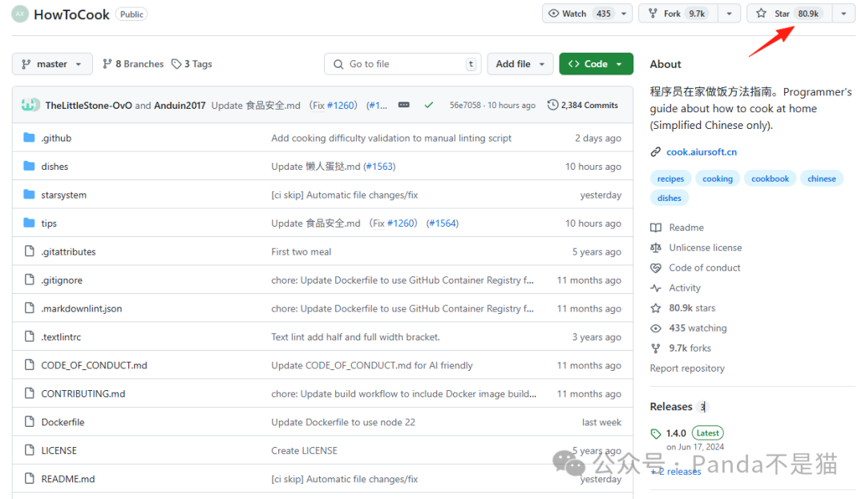Open pull request #1563 link
Viewport: 866px width, 499px height.
pyautogui.click(x=380, y=166)
